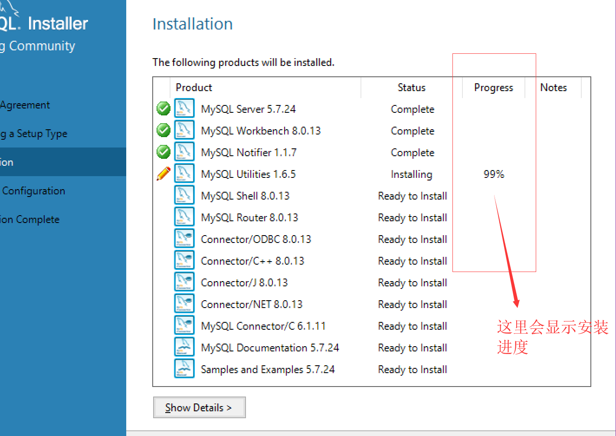This screenshot has height=436, width=616.
Task: Click Ready to Install status of MySQL Connector/C
Action: pyautogui.click(x=413, y=326)
